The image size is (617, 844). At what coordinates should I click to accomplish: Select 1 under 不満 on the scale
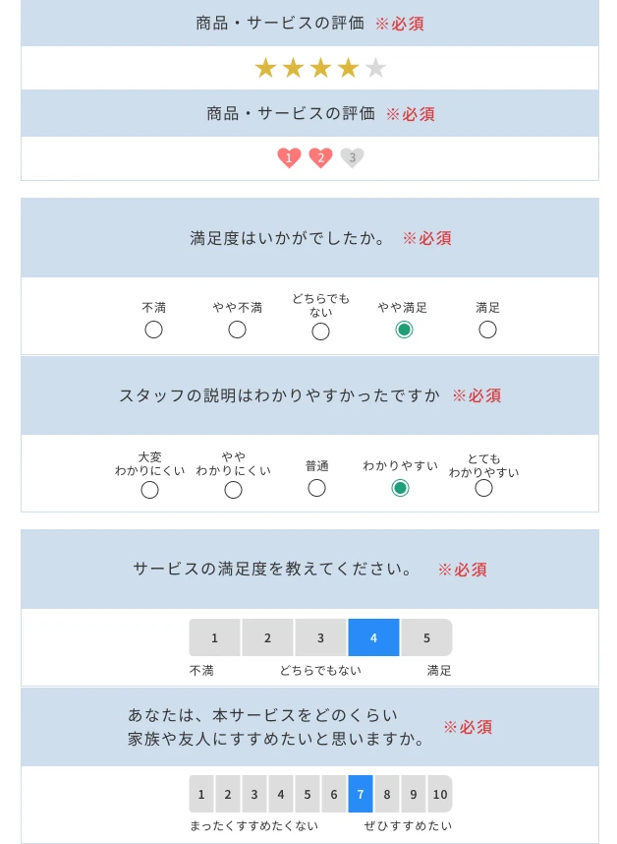[x=215, y=637]
